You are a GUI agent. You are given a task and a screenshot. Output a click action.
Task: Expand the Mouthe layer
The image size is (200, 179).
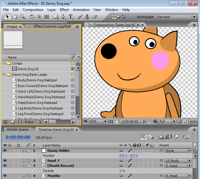[24, 176]
